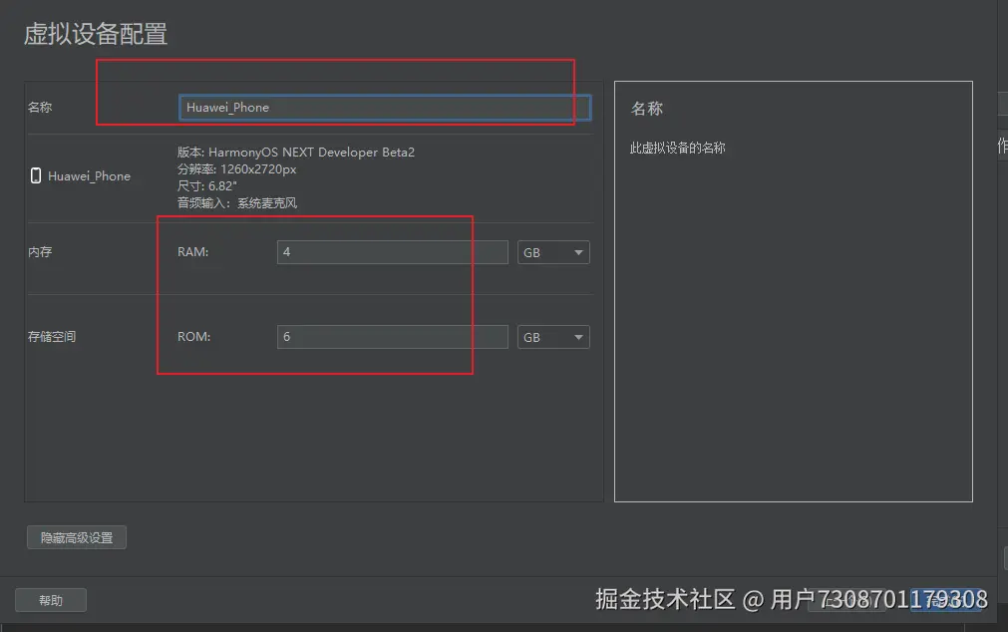The image size is (1008, 632).
Task: Click the 帮助 button
Action: pos(51,600)
